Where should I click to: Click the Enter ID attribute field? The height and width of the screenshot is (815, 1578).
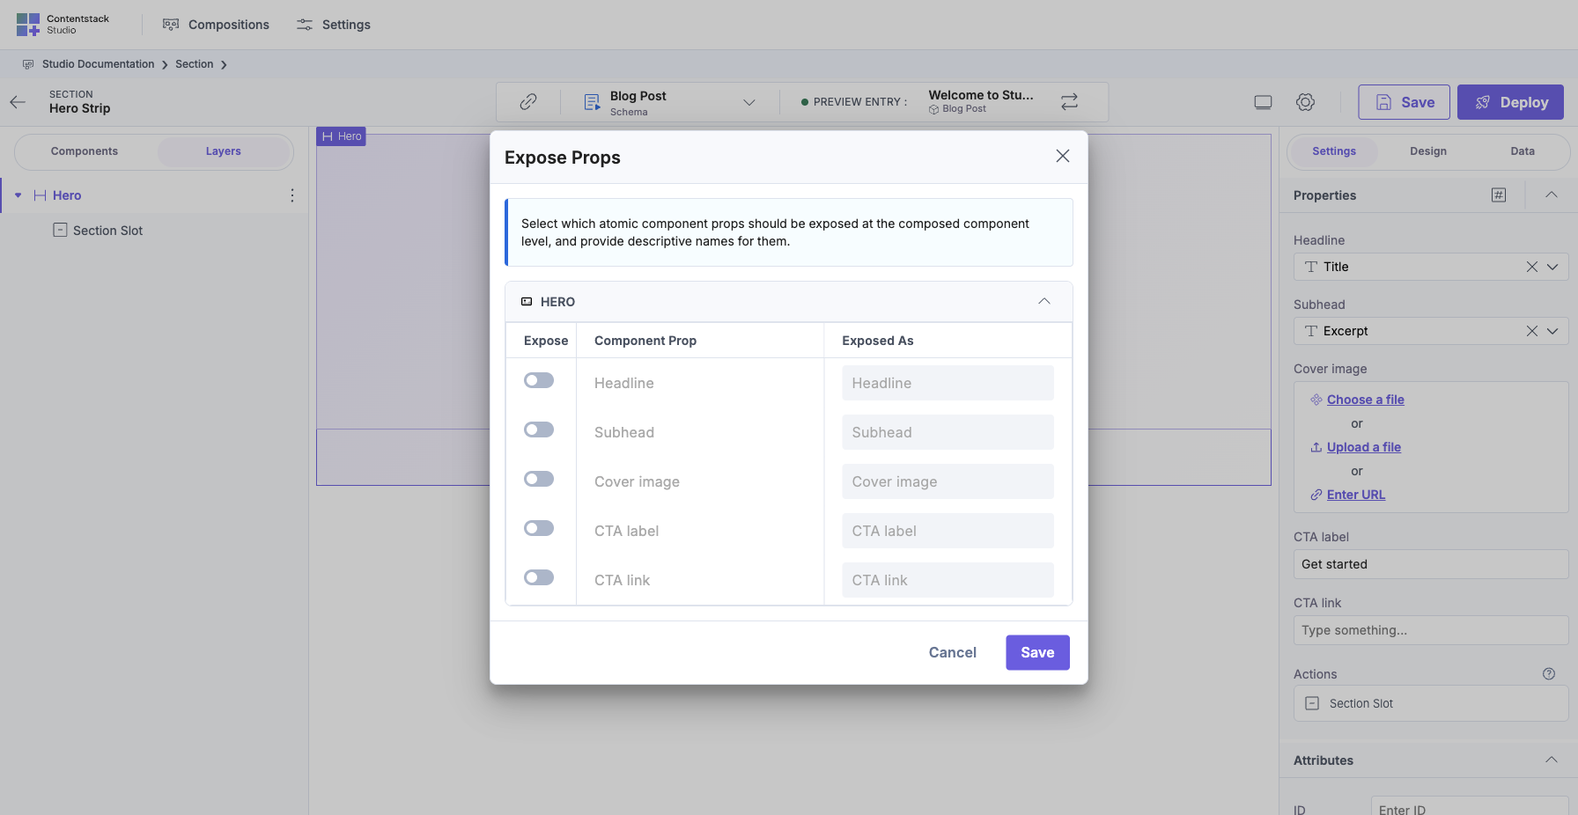(x=1470, y=806)
